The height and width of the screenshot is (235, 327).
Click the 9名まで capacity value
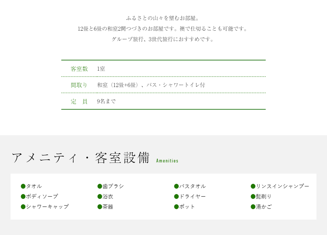[106, 101]
